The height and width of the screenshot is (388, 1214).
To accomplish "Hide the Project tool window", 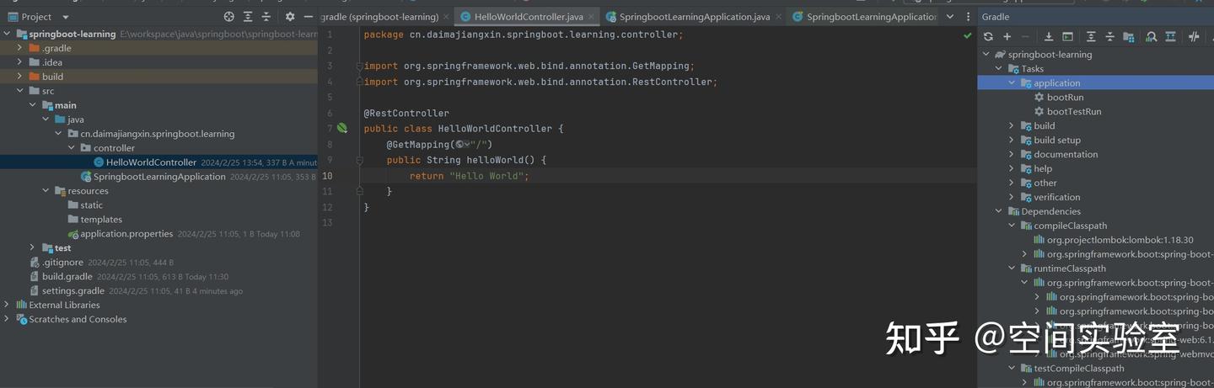I will tap(309, 17).
